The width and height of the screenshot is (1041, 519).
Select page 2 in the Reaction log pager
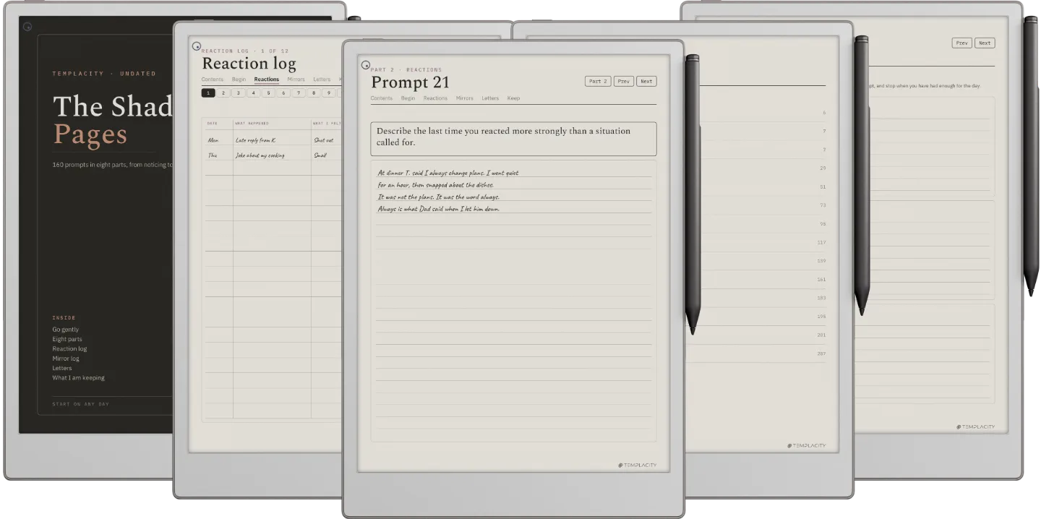click(223, 93)
